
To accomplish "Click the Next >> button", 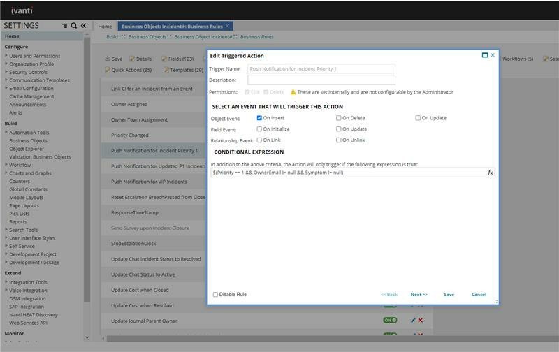I will pyautogui.click(x=419, y=295).
